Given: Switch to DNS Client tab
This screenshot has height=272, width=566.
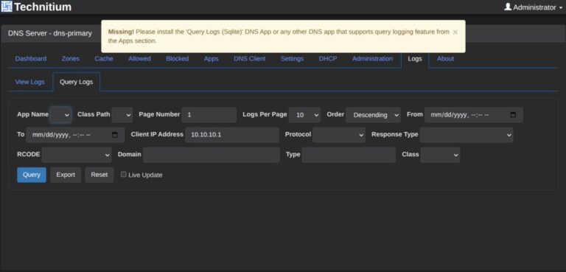Looking at the screenshot, I should (x=249, y=58).
